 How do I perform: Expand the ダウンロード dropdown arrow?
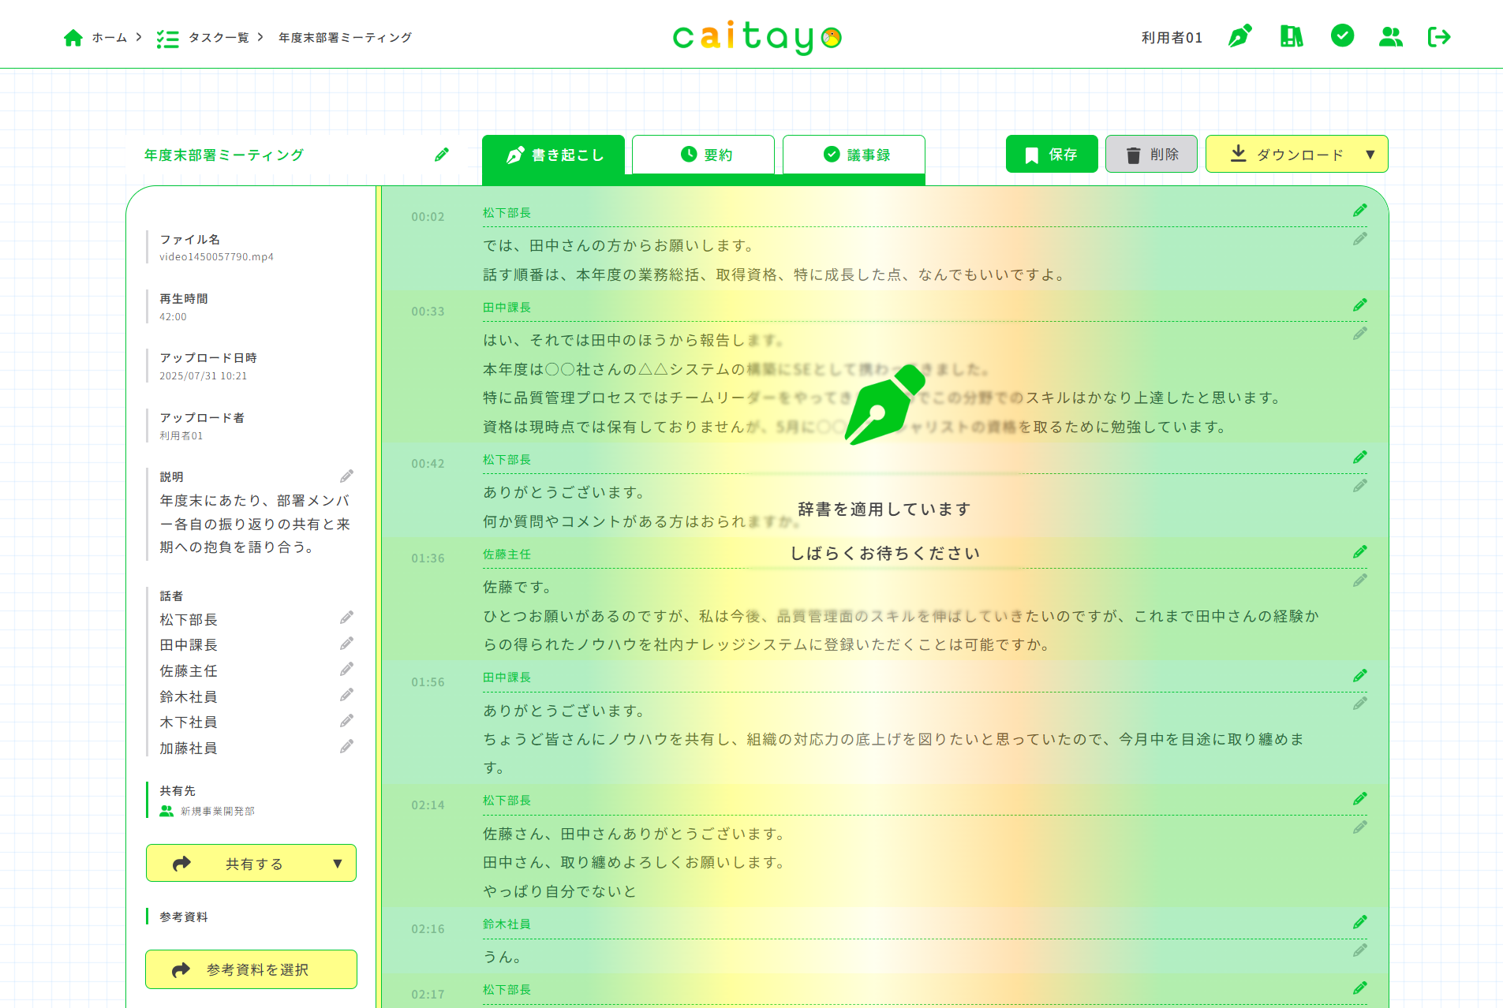click(1370, 155)
